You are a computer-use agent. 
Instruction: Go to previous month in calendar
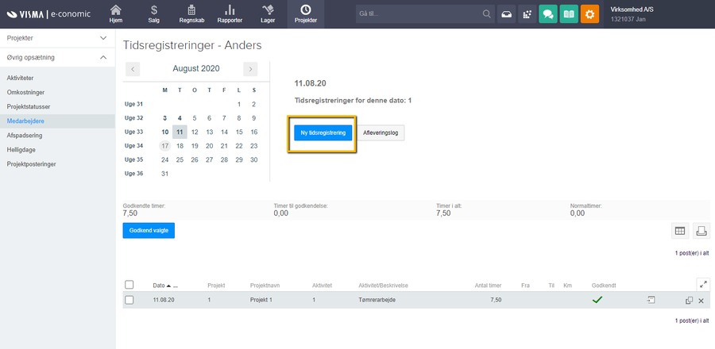coord(133,69)
